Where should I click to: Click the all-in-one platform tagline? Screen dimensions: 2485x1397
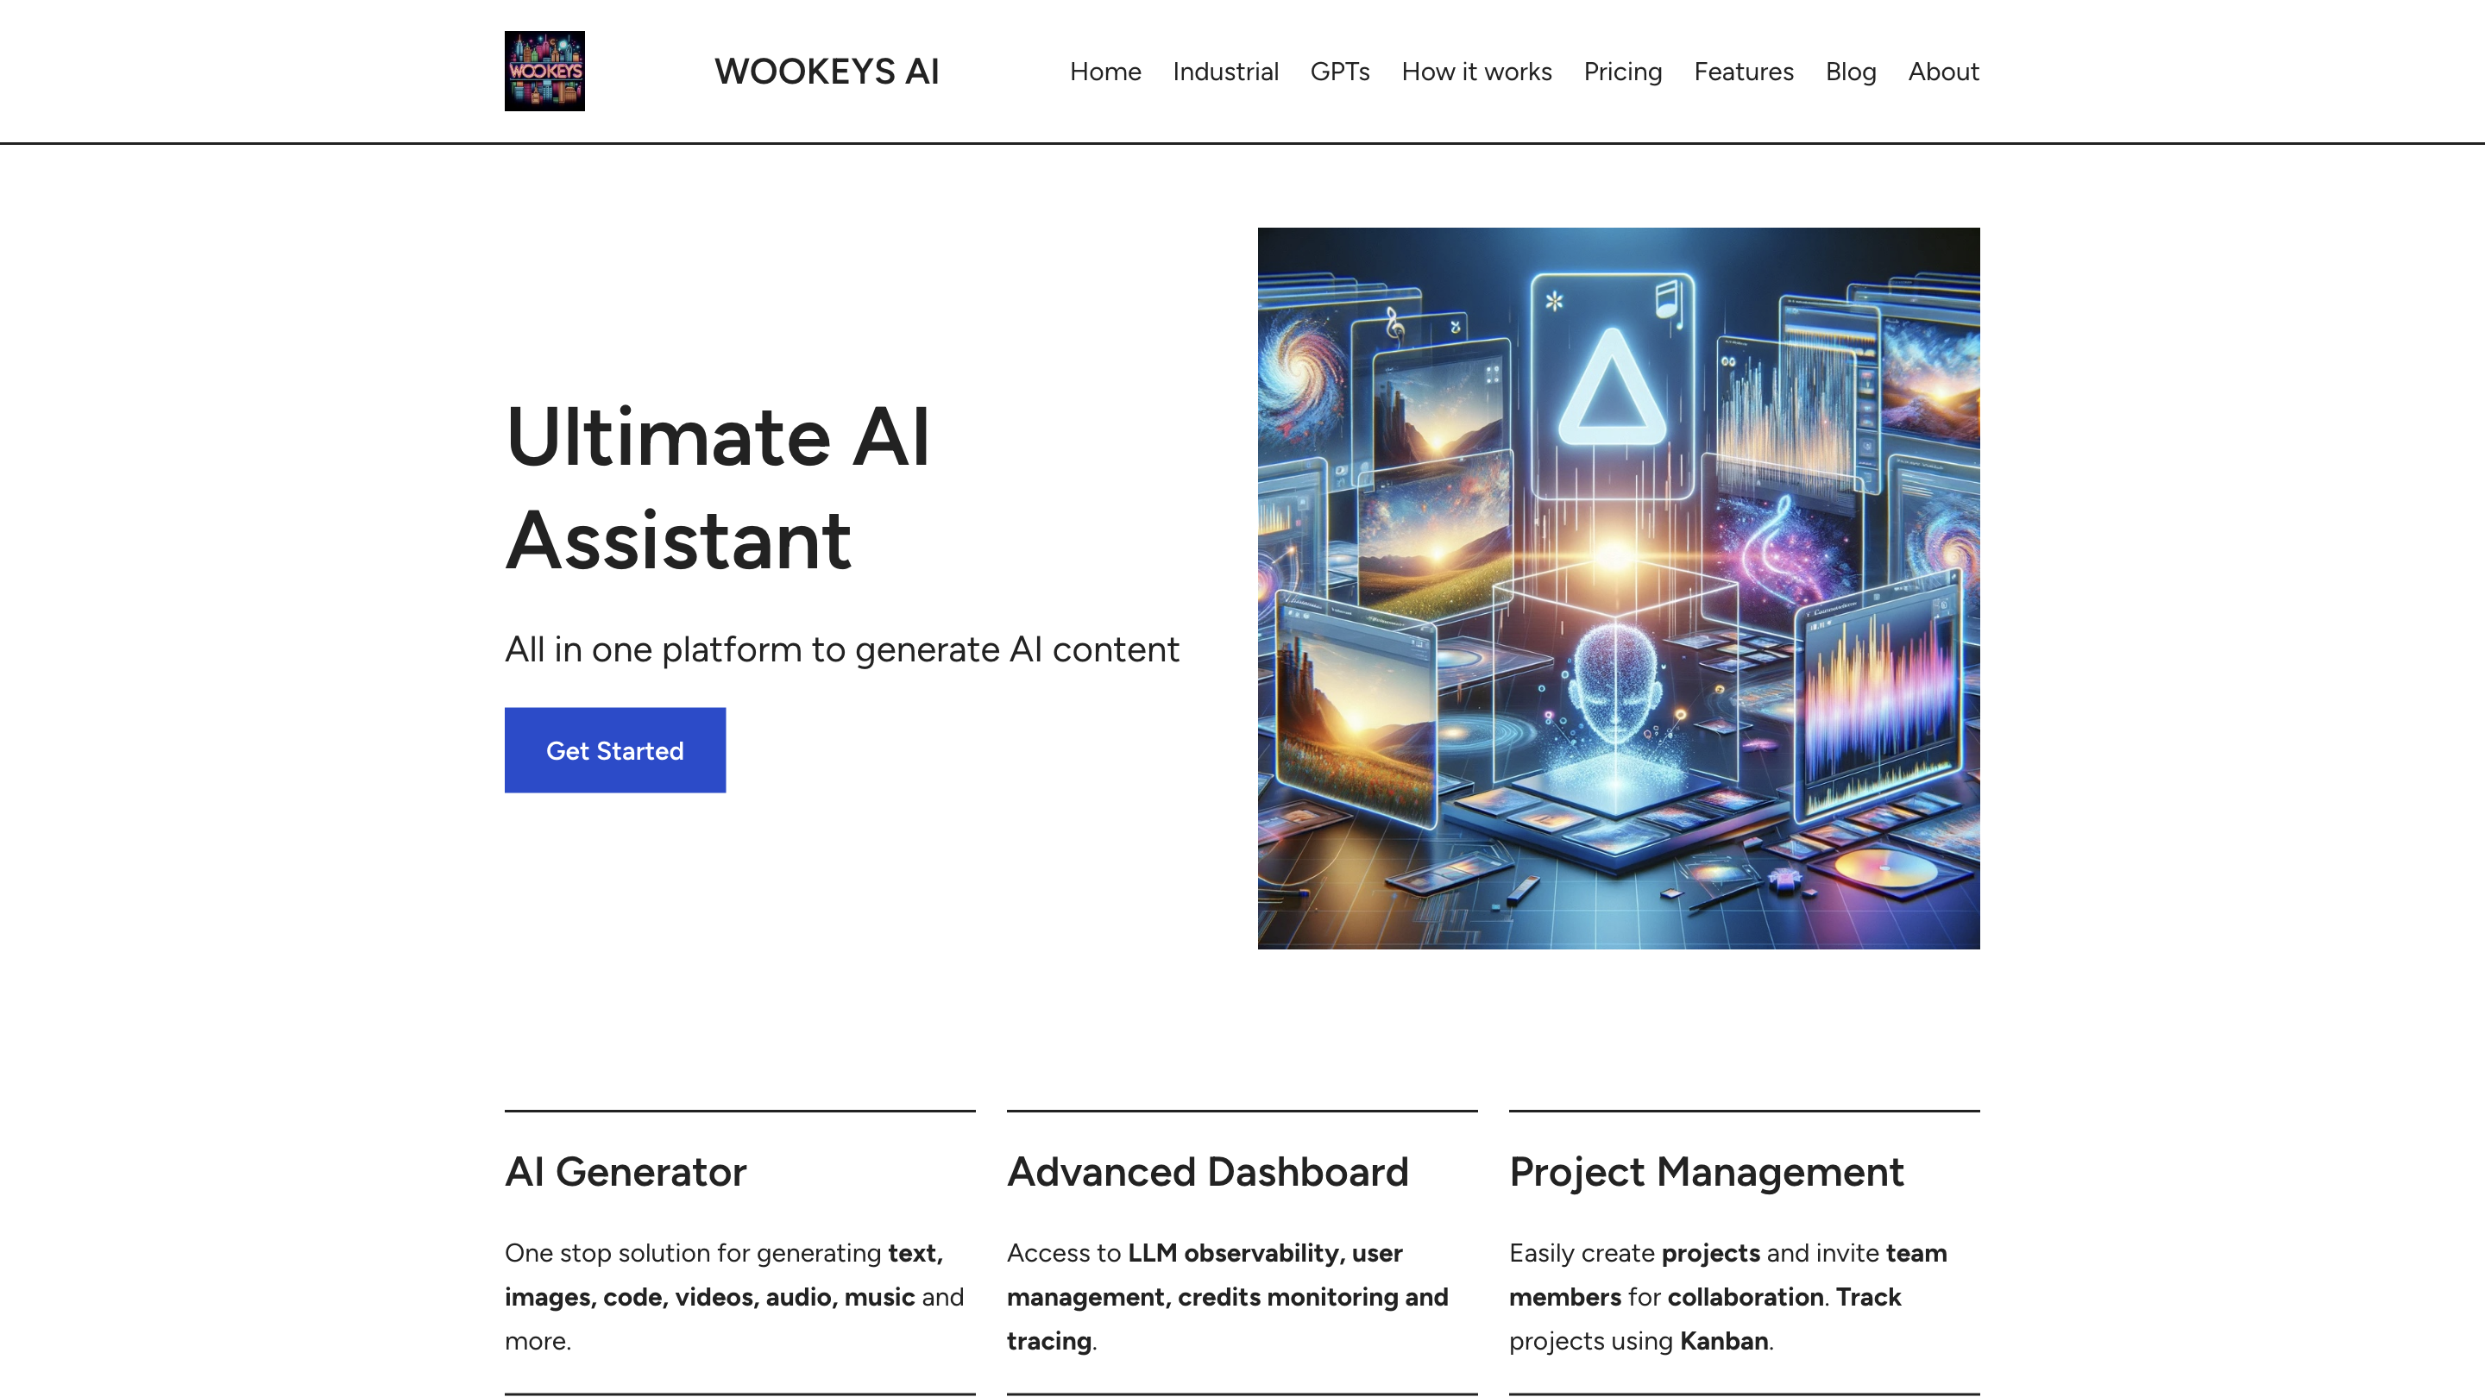[x=841, y=648]
